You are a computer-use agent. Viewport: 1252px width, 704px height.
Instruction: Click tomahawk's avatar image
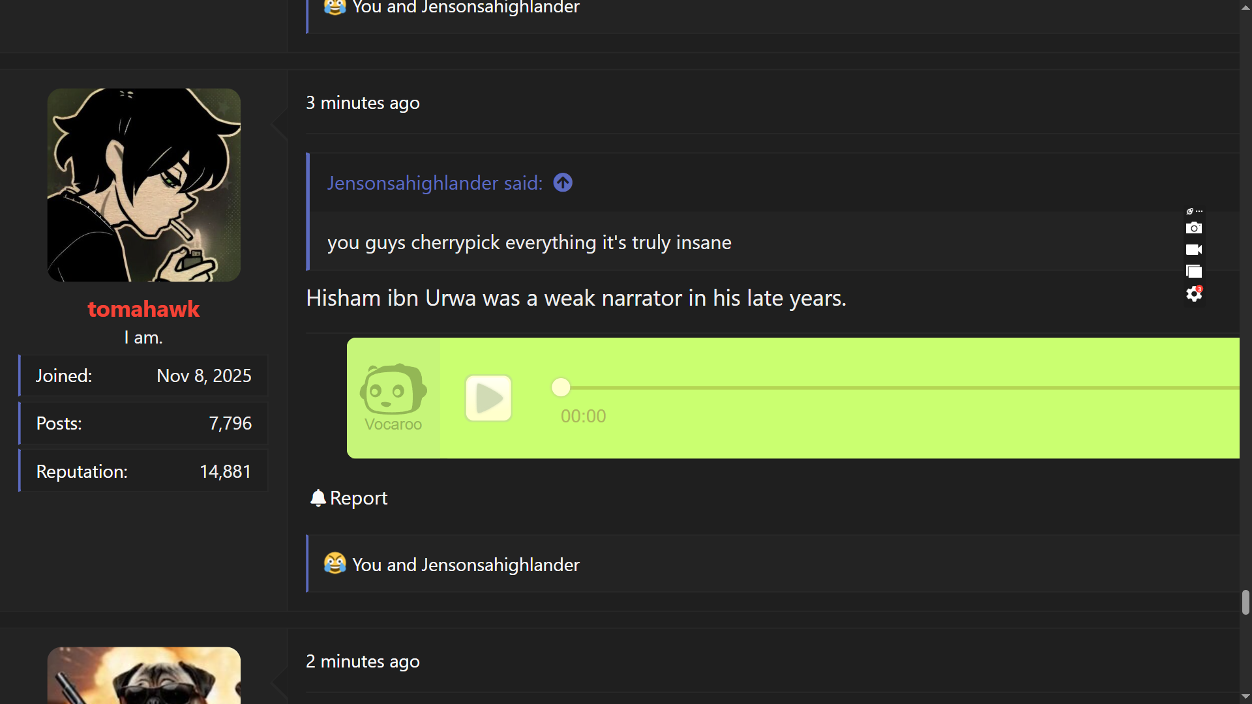point(143,184)
